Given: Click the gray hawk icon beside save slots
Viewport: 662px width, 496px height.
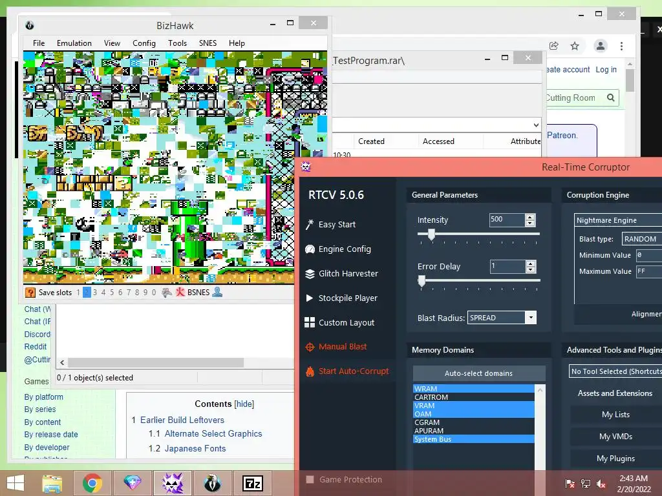Looking at the screenshot, I should click(x=167, y=293).
